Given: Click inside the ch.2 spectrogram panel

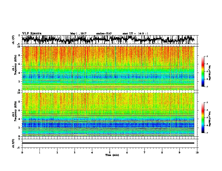Looking at the screenshot, I should click(x=108, y=115).
